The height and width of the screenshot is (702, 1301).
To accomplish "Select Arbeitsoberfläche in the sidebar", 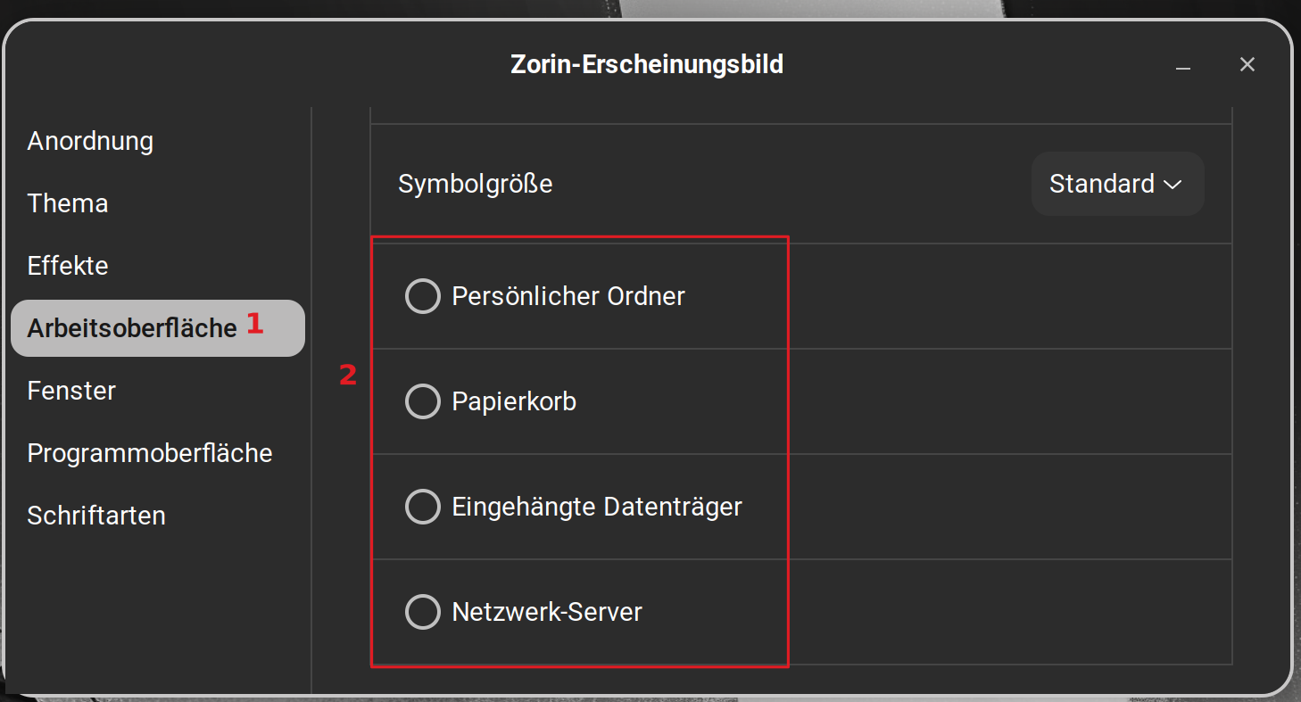I will [132, 328].
